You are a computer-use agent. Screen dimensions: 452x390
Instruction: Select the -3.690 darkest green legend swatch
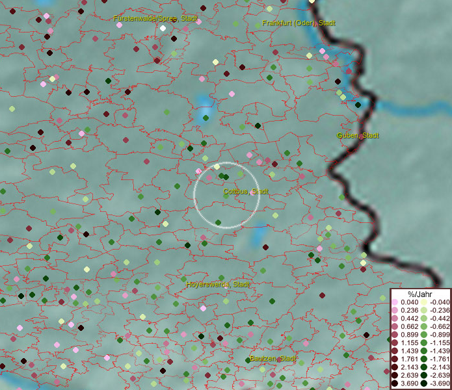423,384
